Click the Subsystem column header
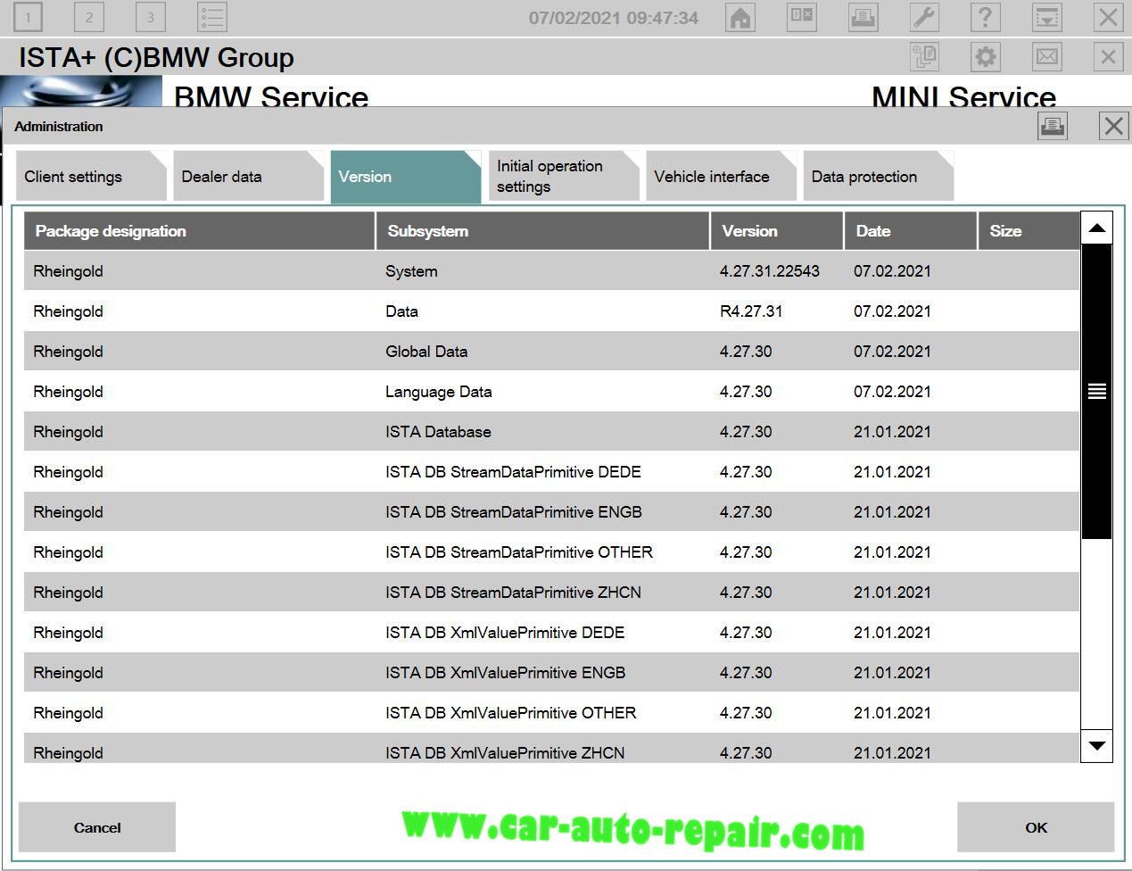 click(542, 231)
